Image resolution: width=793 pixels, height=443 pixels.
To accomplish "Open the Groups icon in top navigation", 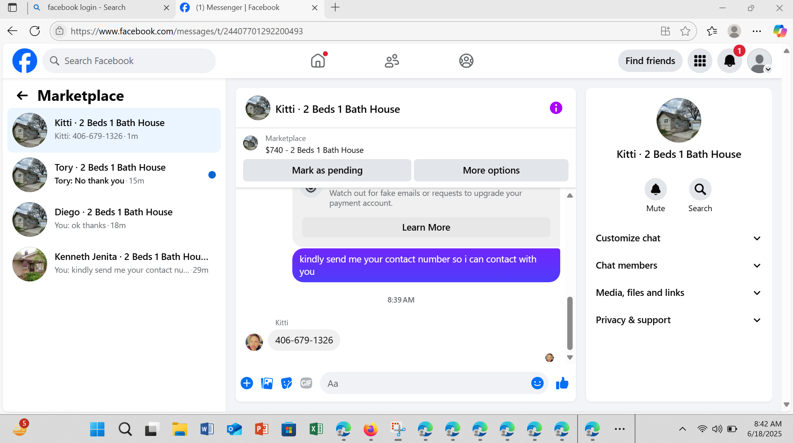I will 466,61.
